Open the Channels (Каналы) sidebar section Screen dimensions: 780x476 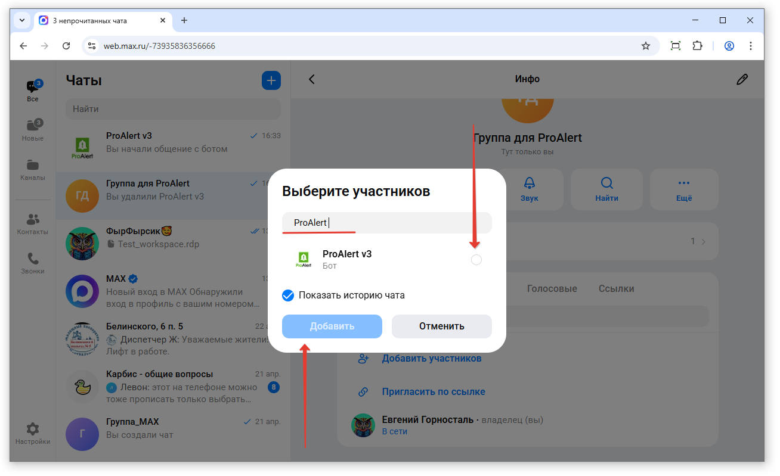[x=32, y=170]
